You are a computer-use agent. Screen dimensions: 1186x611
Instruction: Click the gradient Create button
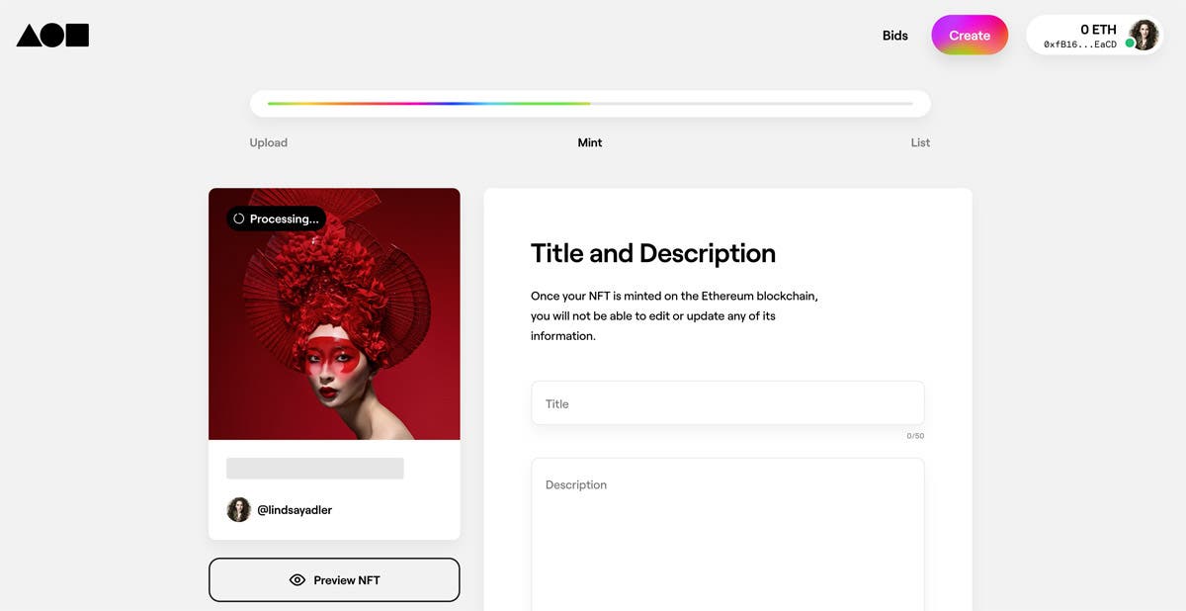(x=970, y=36)
